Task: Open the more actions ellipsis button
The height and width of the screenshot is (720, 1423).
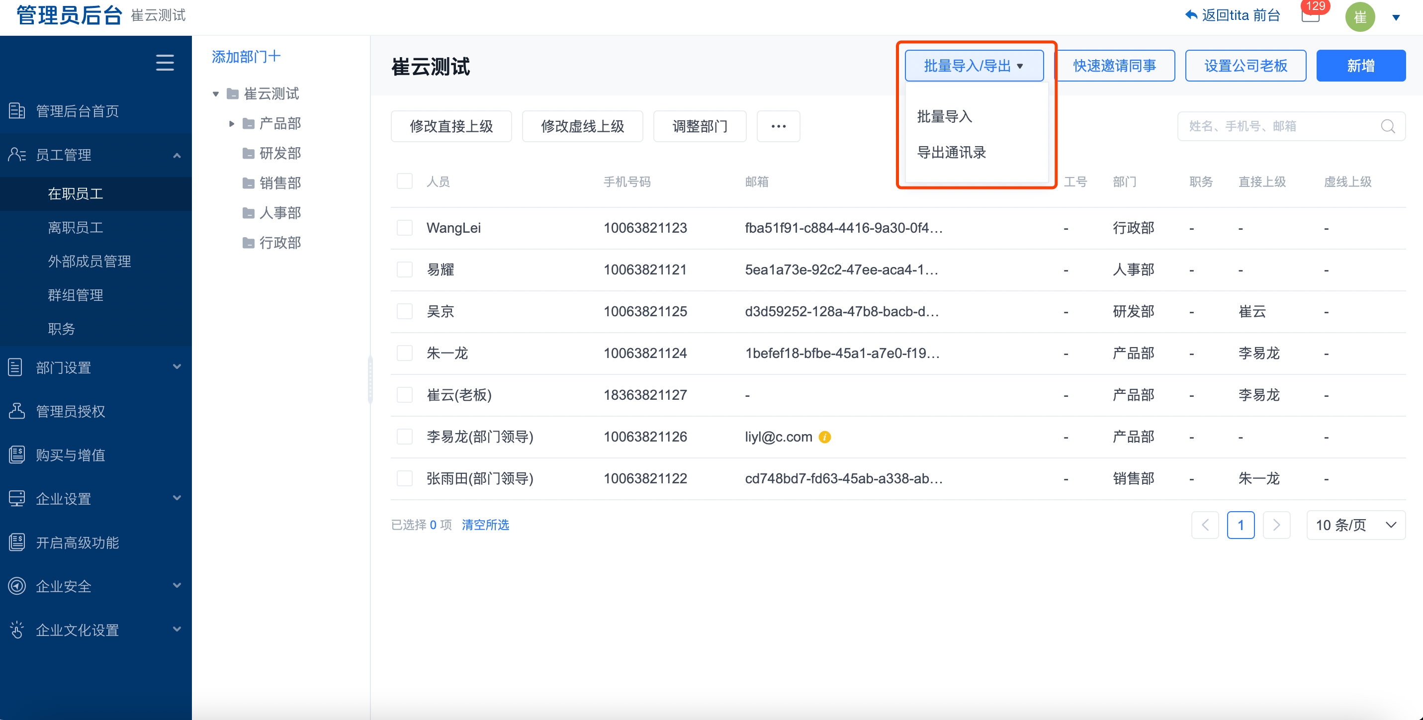Action: [x=778, y=126]
